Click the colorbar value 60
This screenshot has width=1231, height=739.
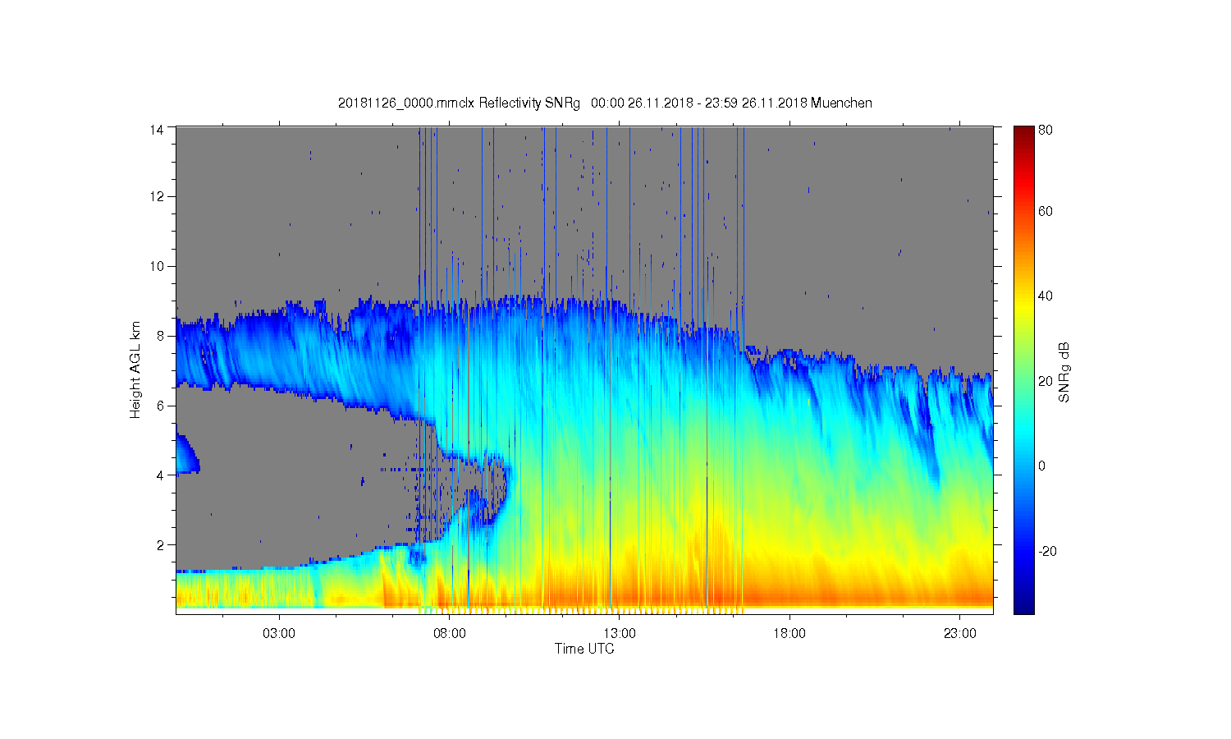coord(1046,212)
